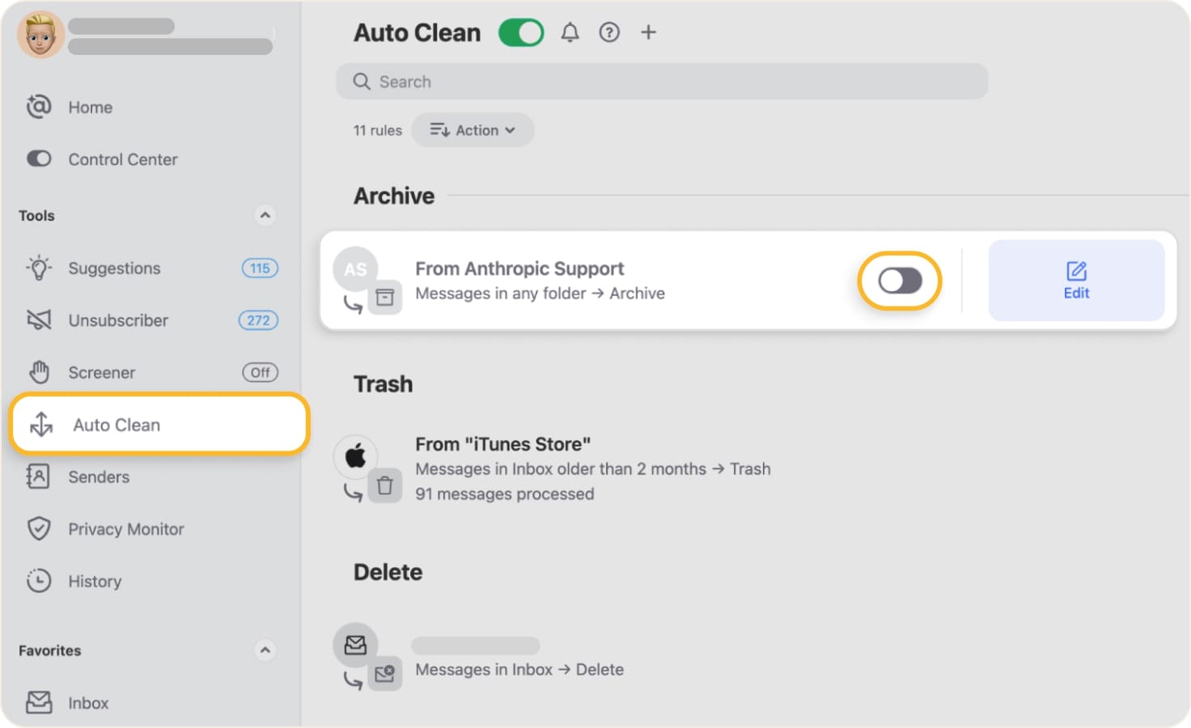Click the notification bell icon

[570, 32]
